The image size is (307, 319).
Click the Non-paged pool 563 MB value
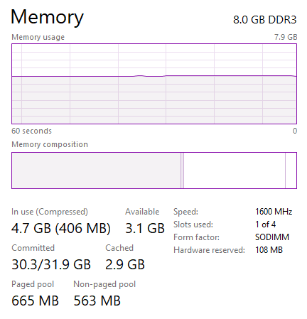pos(97,301)
